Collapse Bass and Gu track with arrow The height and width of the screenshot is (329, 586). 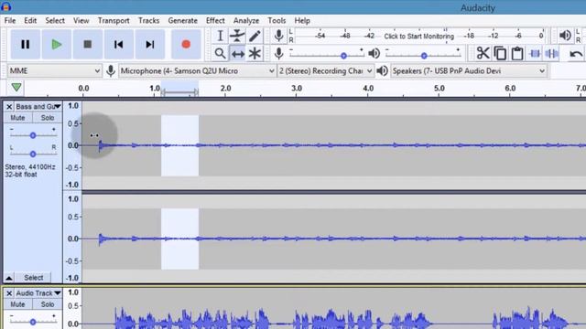pyautogui.click(x=8, y=278)
